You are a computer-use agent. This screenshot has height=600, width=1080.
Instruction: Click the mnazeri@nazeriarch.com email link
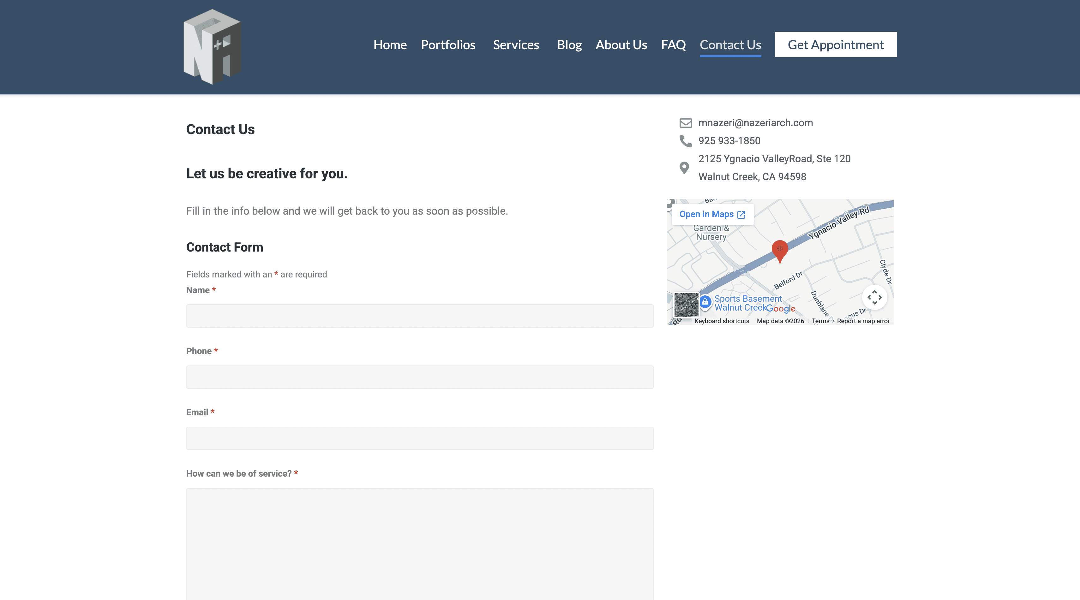[755, 123]
